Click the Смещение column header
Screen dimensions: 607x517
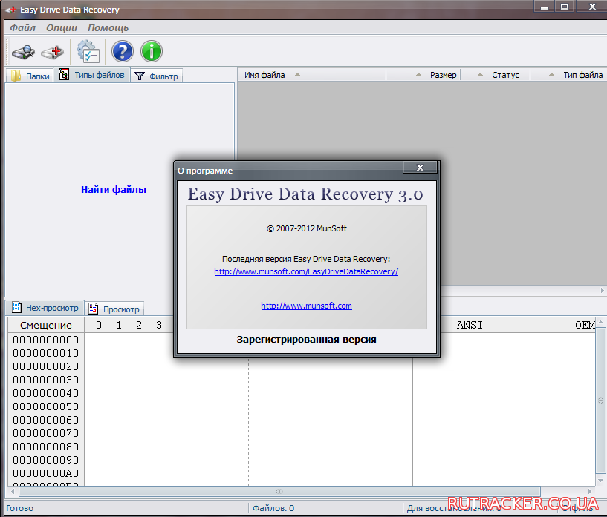pos(46,326)
